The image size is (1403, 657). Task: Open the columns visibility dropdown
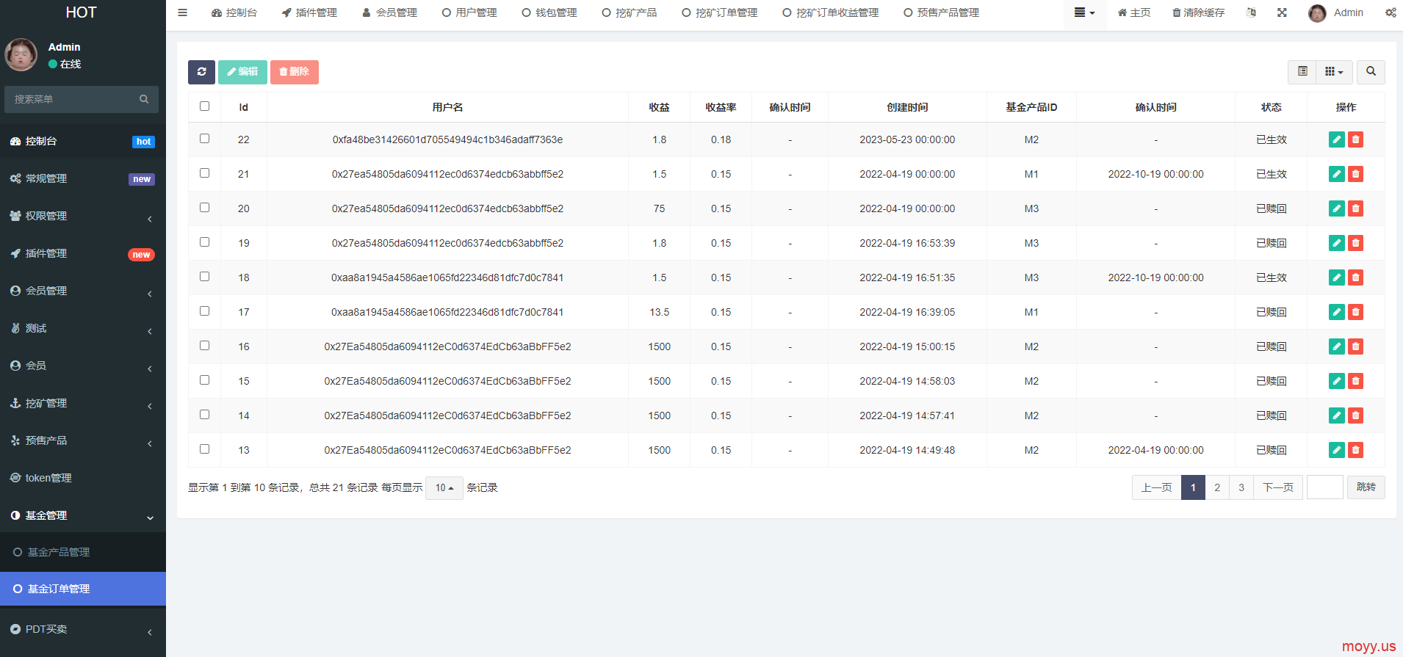[x=1334, y=72]
